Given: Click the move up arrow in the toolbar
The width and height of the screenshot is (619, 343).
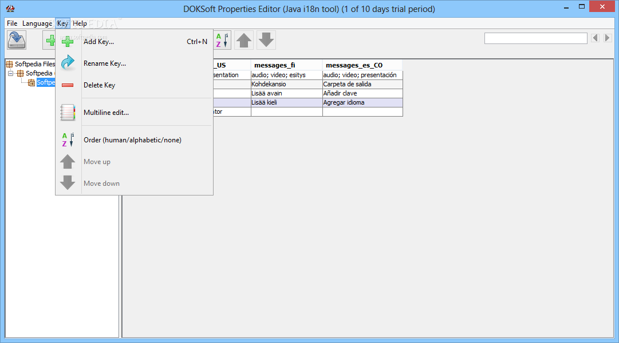Looking at the screenshot, I should click(244, 40).
